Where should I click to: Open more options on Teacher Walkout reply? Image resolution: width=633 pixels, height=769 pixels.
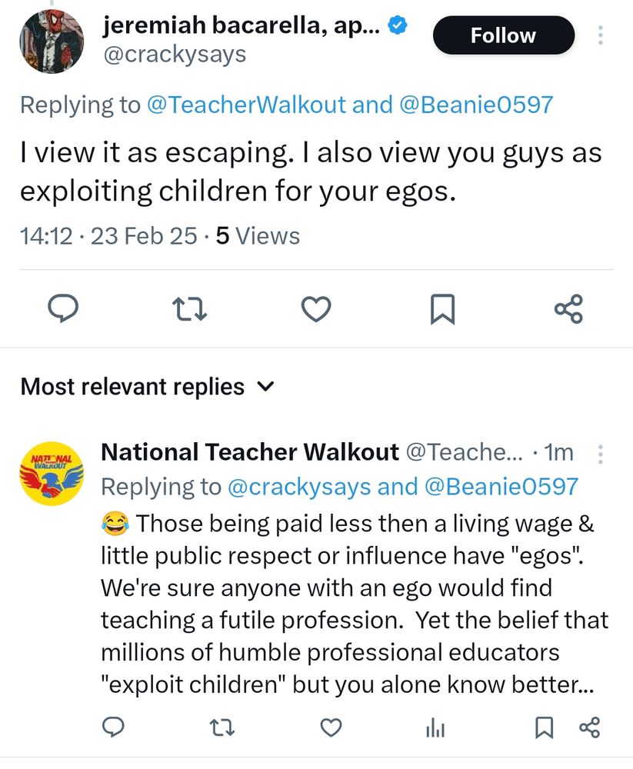coord(601,454)
